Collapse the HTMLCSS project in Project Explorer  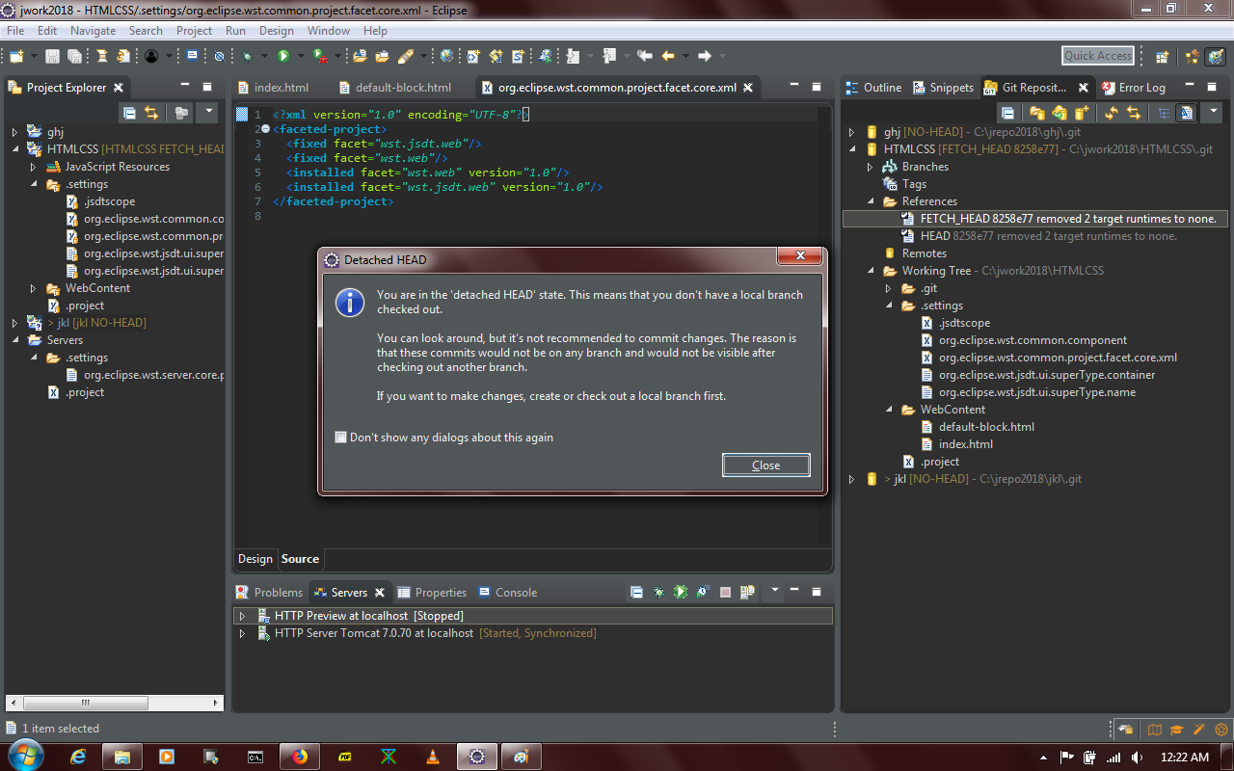click(x=14, y=149)
